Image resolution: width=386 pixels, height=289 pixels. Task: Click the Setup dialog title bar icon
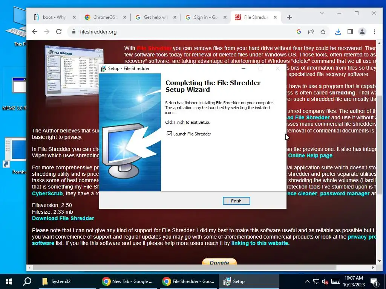point(104,68)
